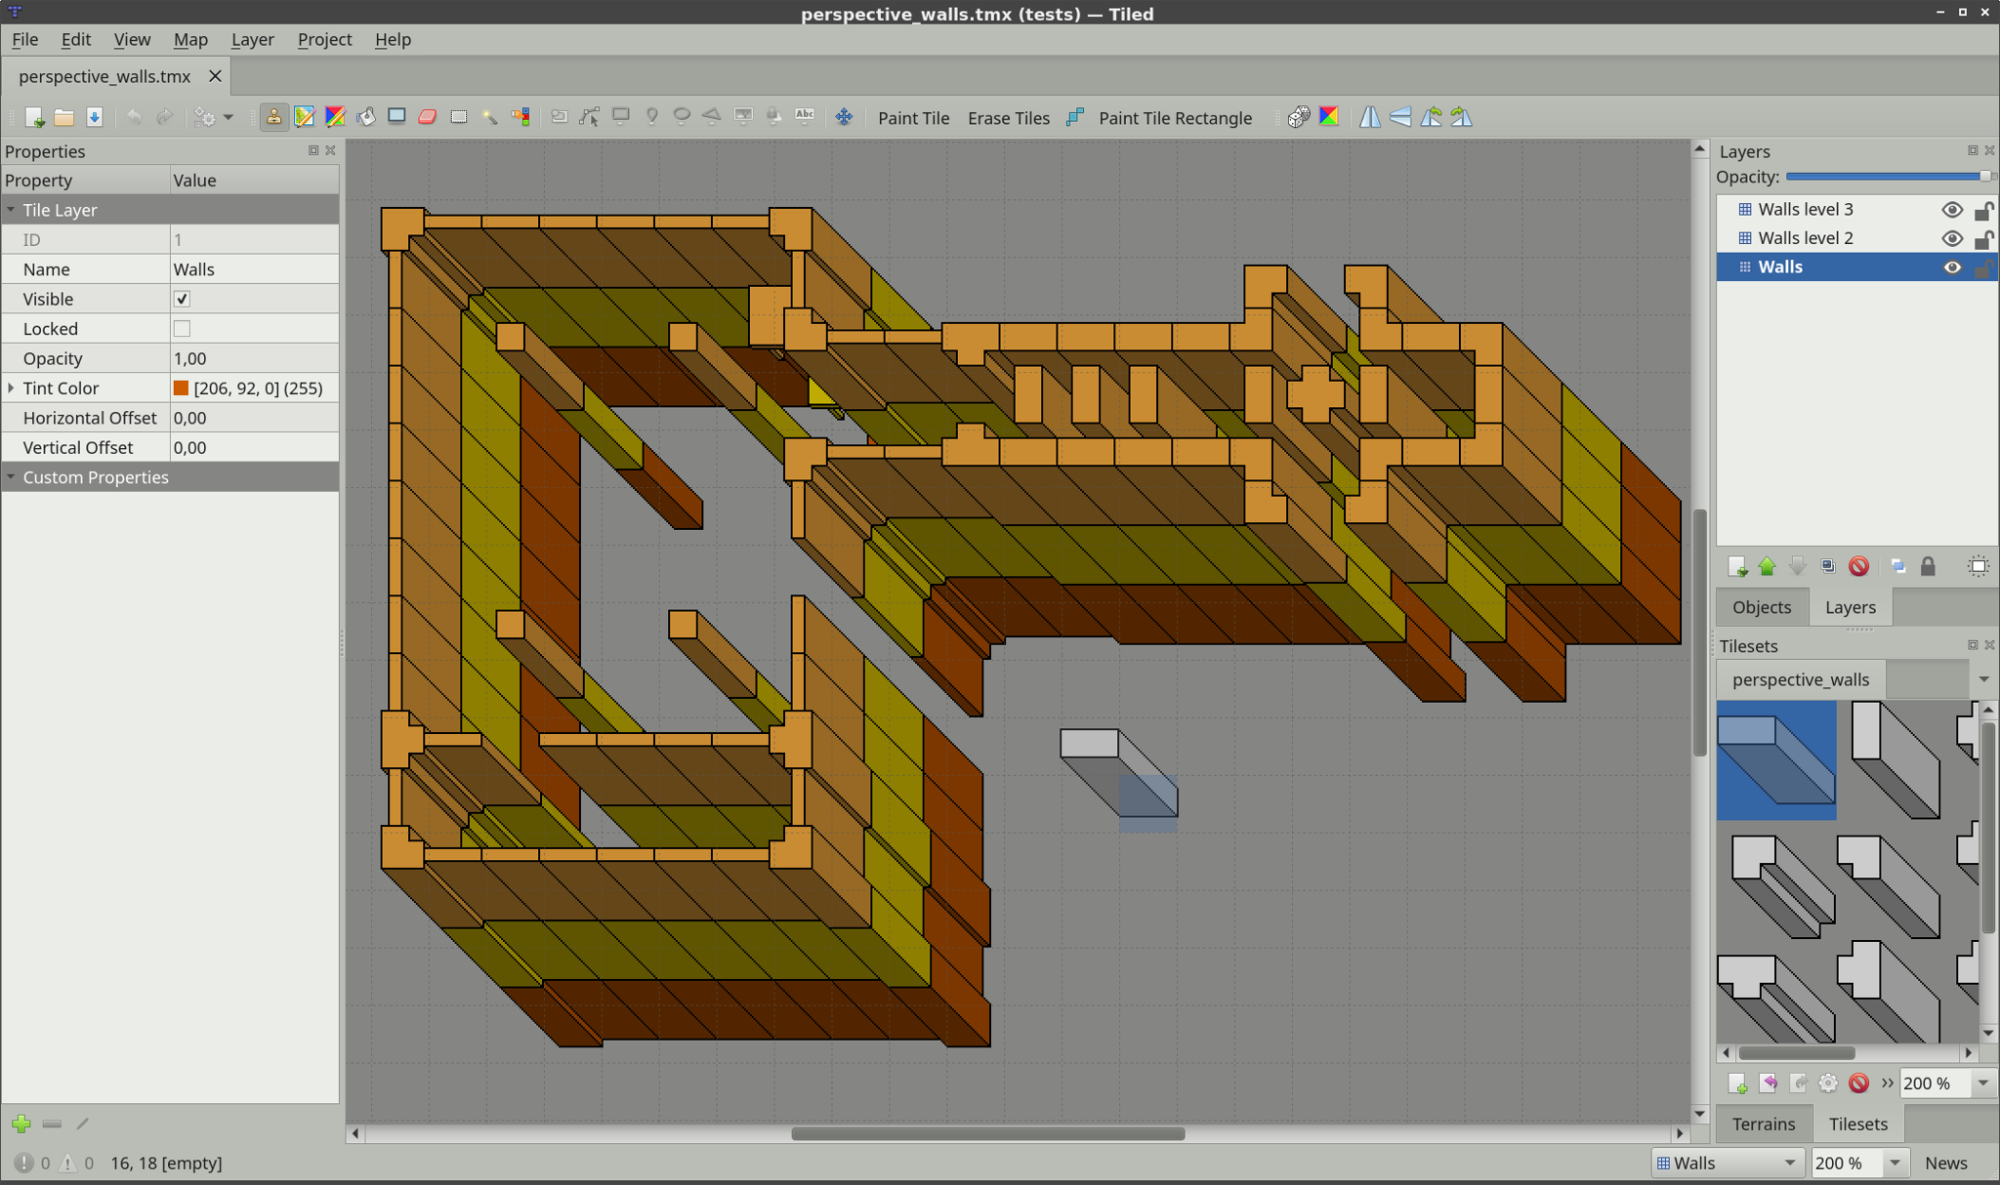Click the layer offset move tool
This screenshot has width=2000, height=1185.
pos(844,117)
